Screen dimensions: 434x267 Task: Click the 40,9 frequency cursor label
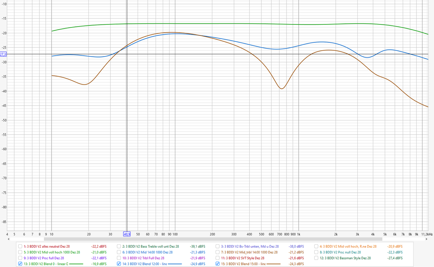tap(127, 234)
